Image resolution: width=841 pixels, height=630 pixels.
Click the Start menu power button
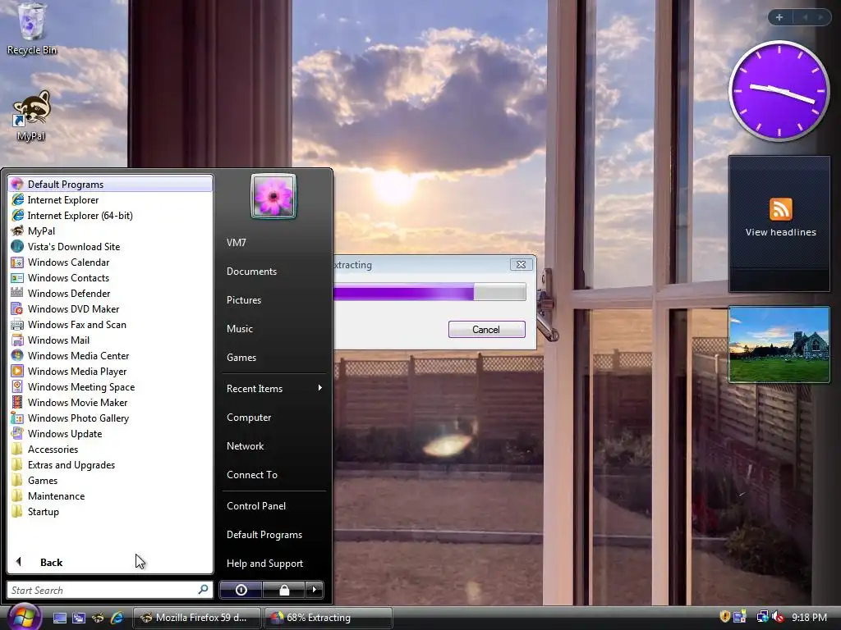(x=241, y=590)
